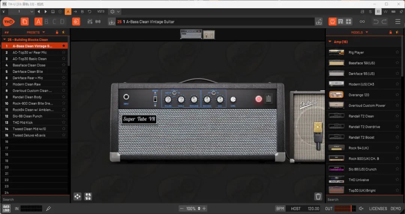Select snapshot A
The height and width of the screenshot is (214, 405).
[x=38, y=22]
